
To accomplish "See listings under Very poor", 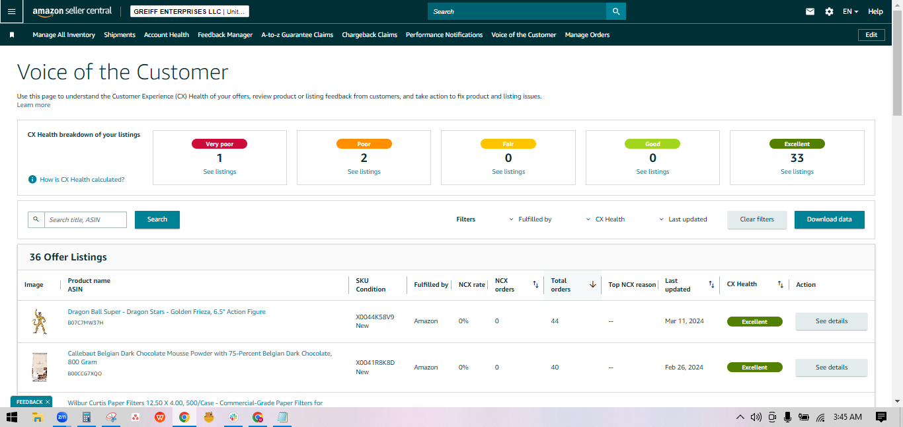I will 219,172.
